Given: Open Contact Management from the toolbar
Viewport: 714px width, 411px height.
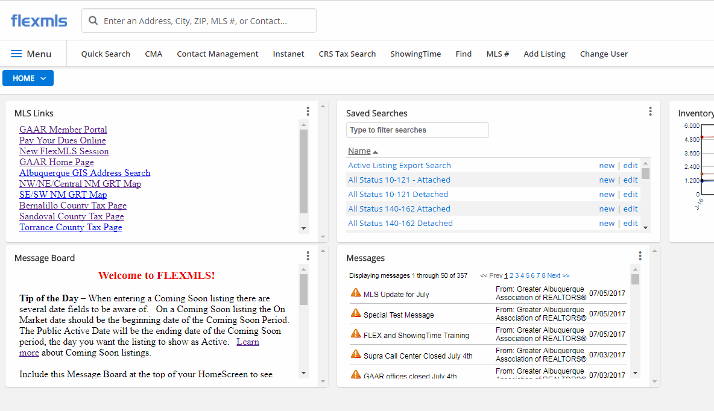Looking at the screenshot, I should pos(218,54).
